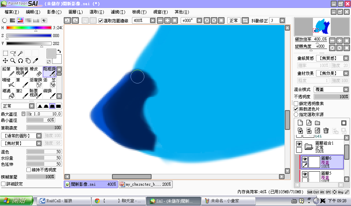Choose the 筆2 brush preset
Viewport: 351px width, 206px height.
point(22,93)
